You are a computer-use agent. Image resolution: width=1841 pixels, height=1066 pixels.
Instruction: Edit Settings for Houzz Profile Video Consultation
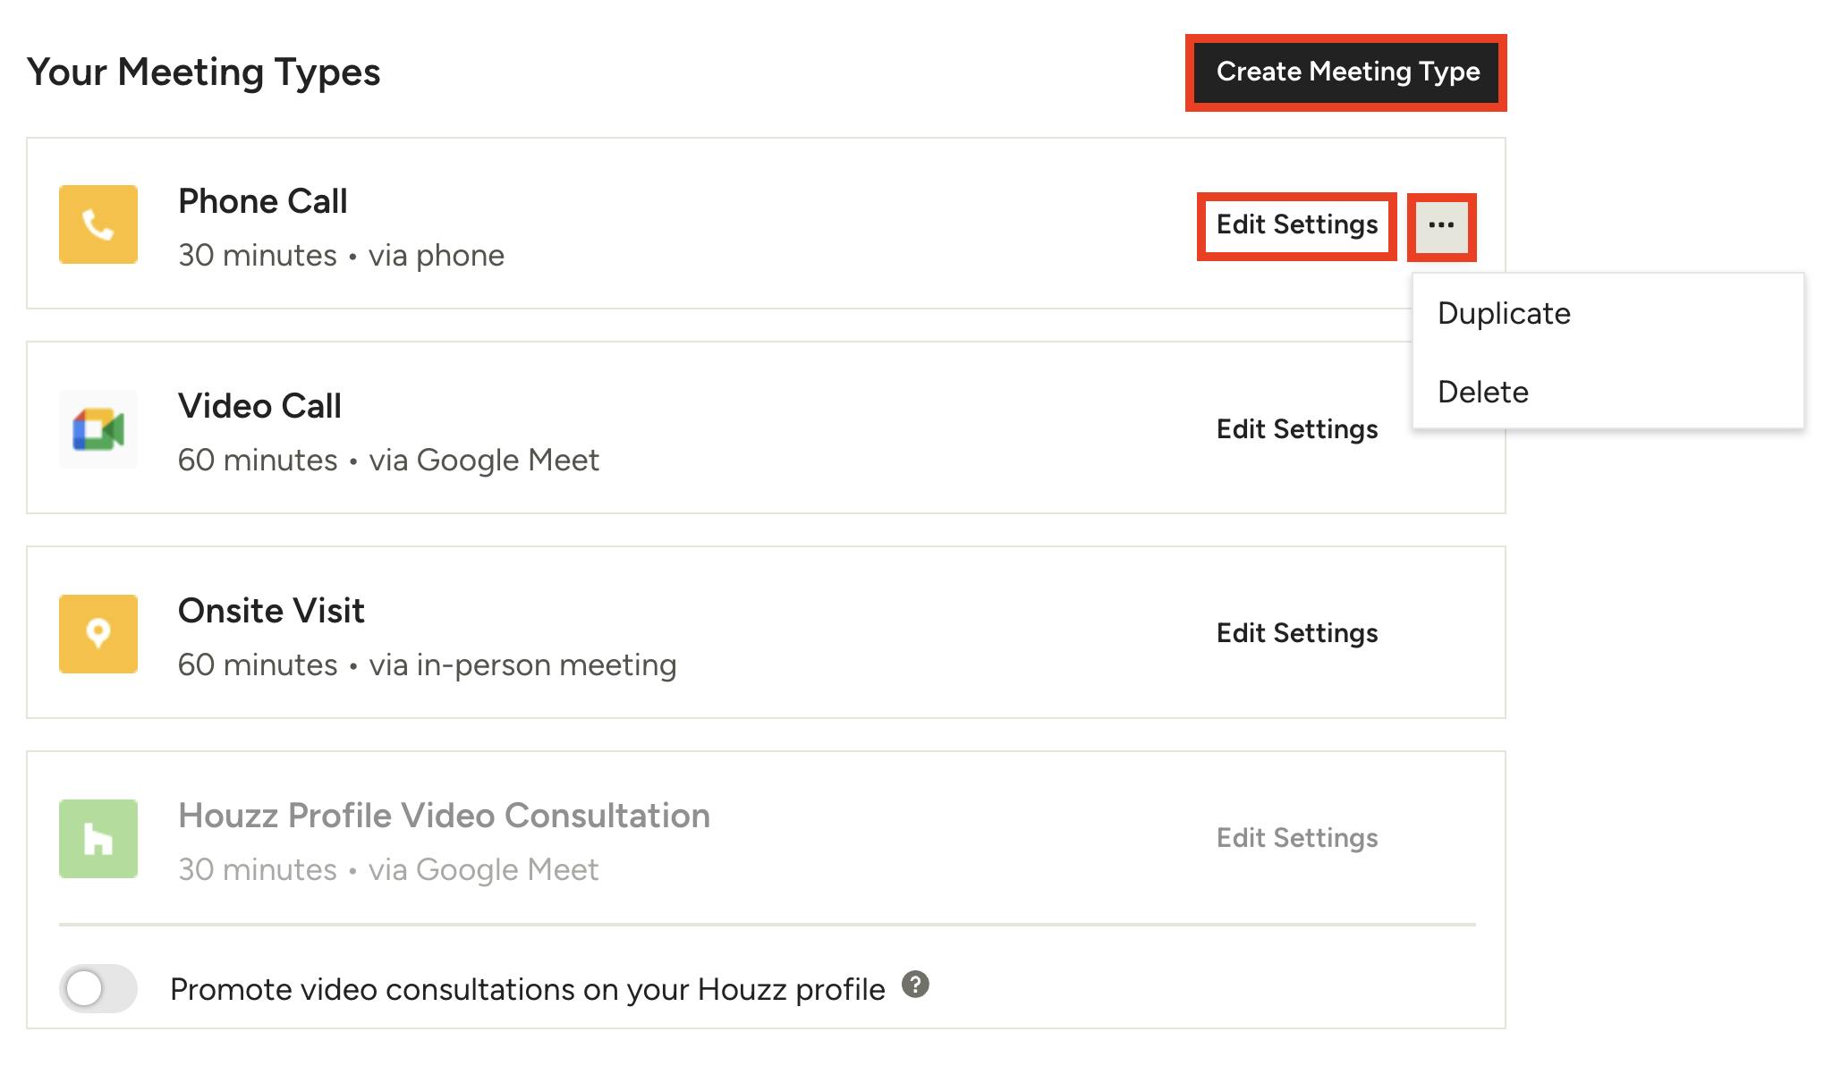1296,838
